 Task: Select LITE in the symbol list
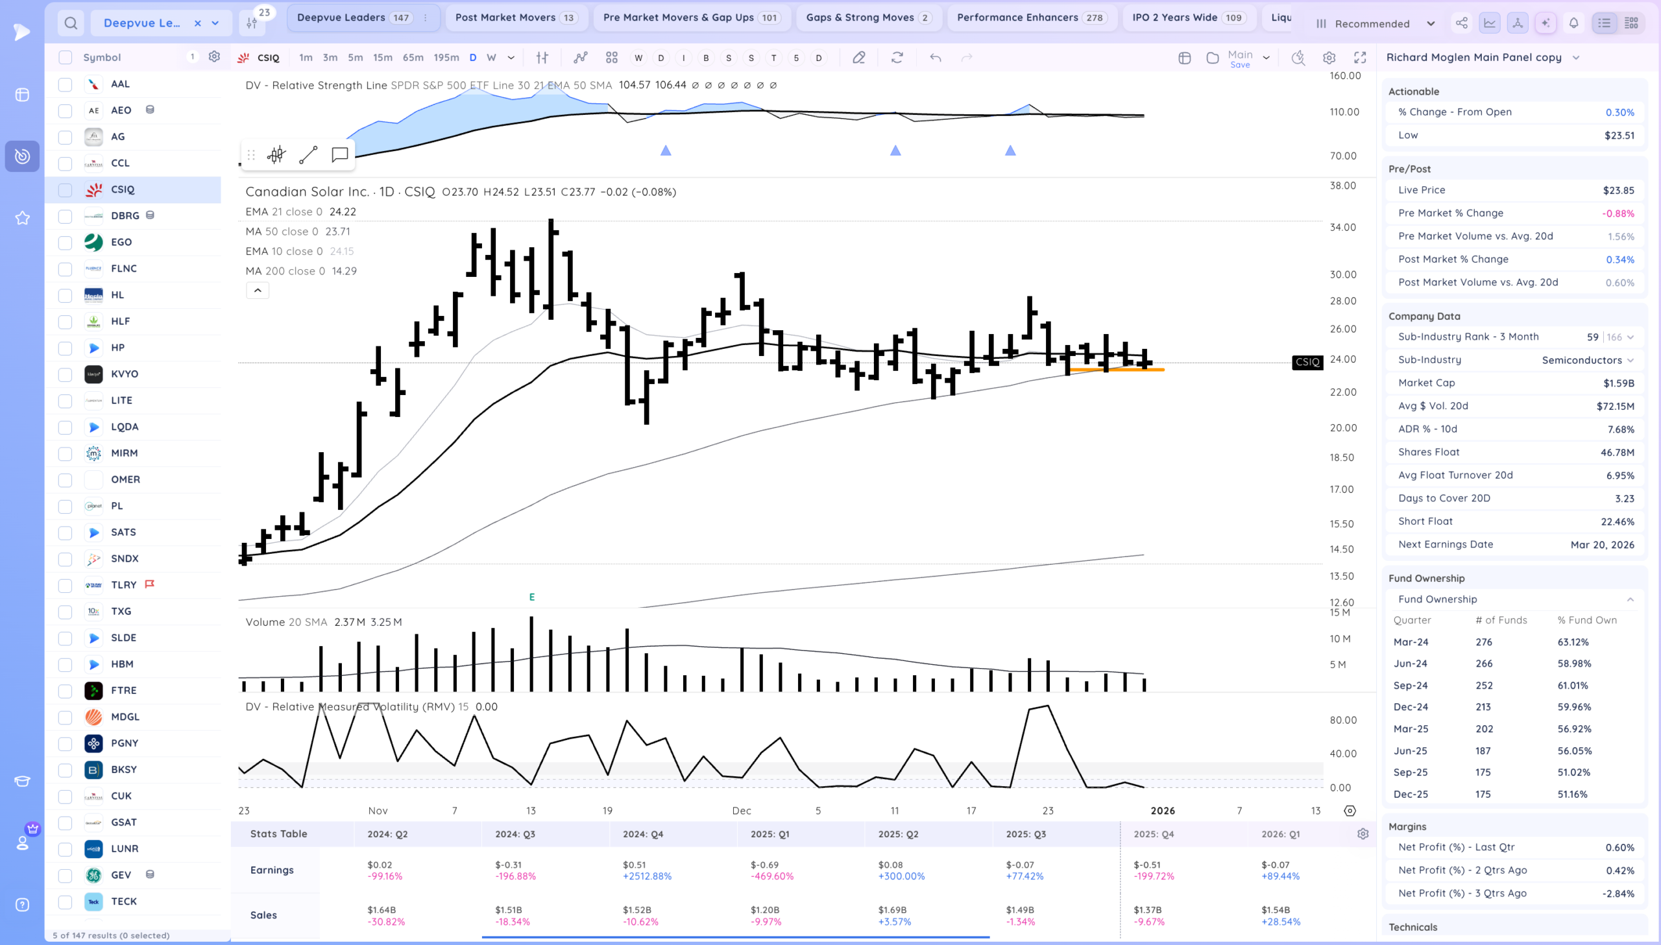121,400
